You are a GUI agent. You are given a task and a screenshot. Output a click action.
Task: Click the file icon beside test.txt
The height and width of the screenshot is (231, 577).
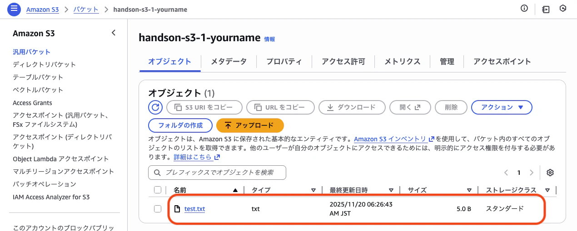pyautogui.click(x=178, y=209)
